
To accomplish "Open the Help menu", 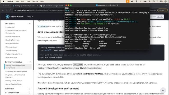I will (x=42, y=1).
